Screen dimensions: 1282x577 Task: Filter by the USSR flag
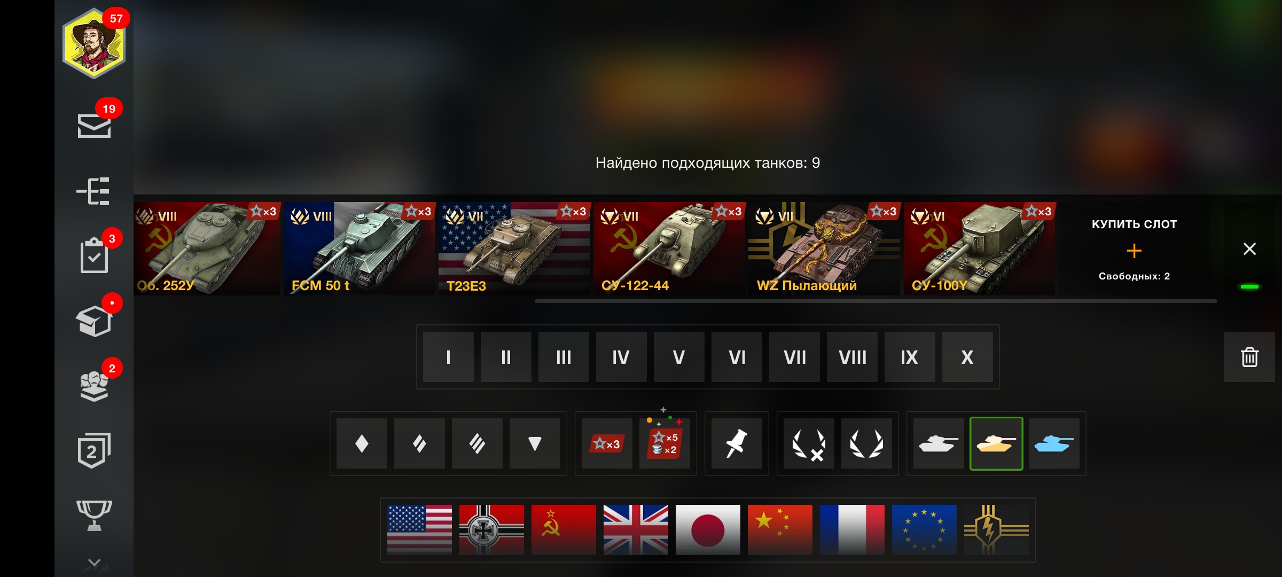pos(564,529)
